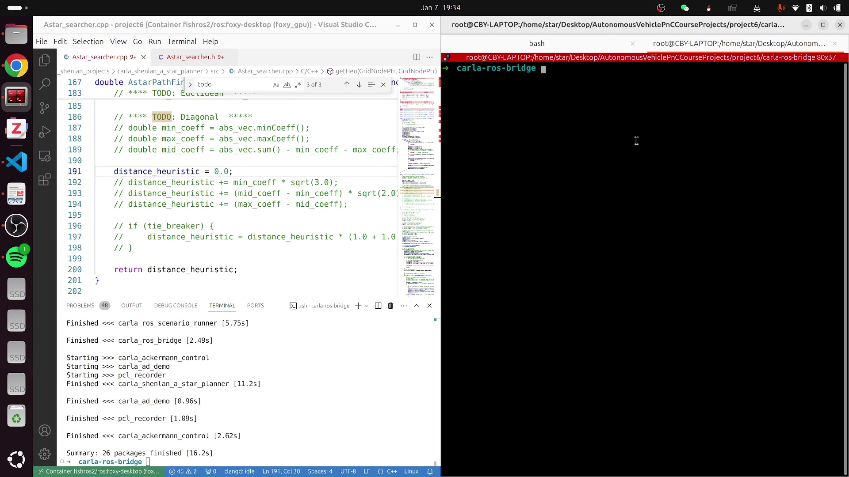The image size is (849, 477).
Task: Open the new terminal launch profile dropdown
Action: coord(367,306)
